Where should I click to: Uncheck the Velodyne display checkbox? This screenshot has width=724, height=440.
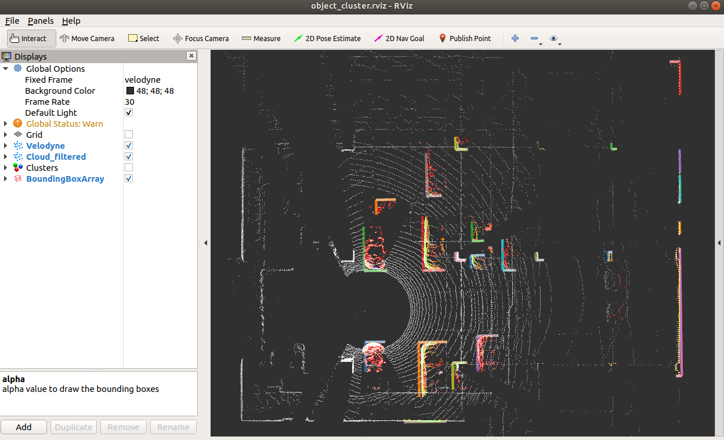129,146
